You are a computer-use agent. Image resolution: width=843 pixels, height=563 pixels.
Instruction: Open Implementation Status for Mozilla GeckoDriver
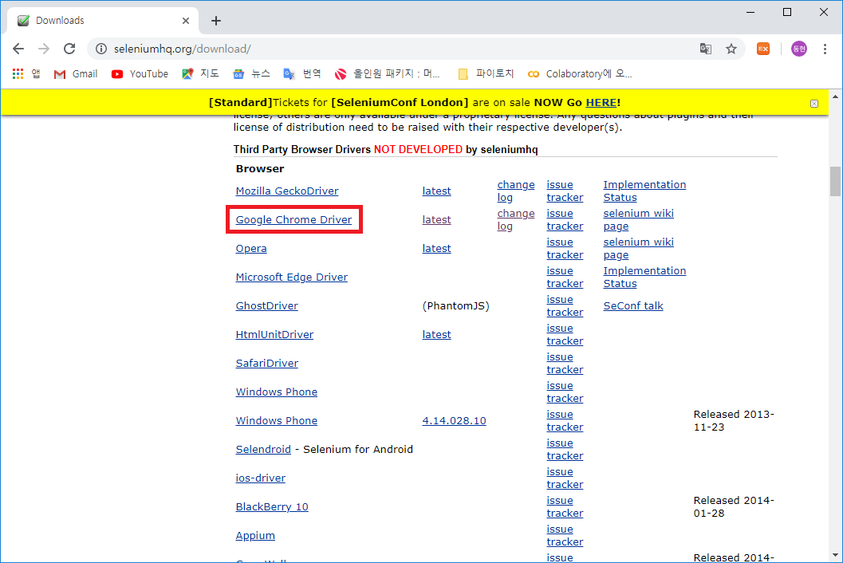pos(644,191)
